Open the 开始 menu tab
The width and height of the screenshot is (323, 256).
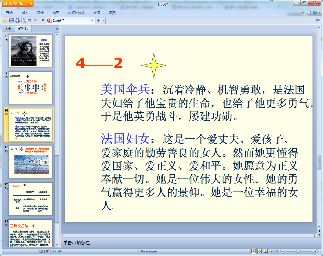click(9, 13)
